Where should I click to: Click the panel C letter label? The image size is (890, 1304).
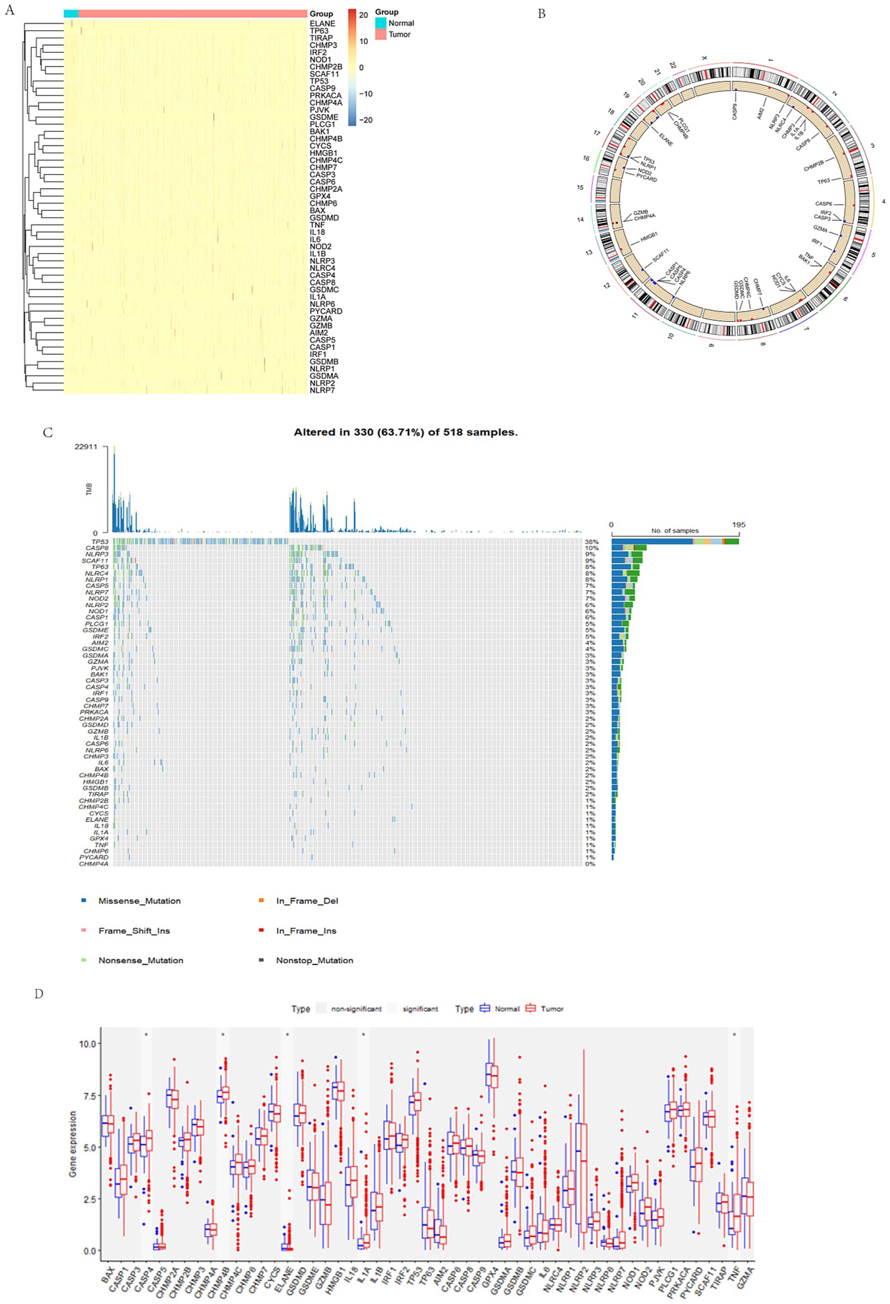(48, 433)
